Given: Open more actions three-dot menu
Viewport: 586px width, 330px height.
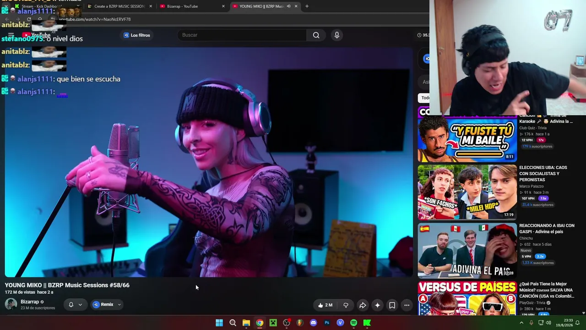Looking at the screenshot, I should (407, 305).
